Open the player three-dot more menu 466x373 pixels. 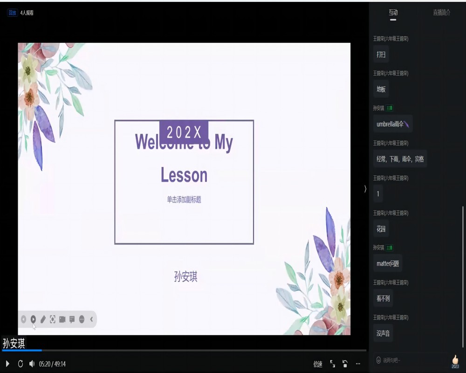(358, 364)
